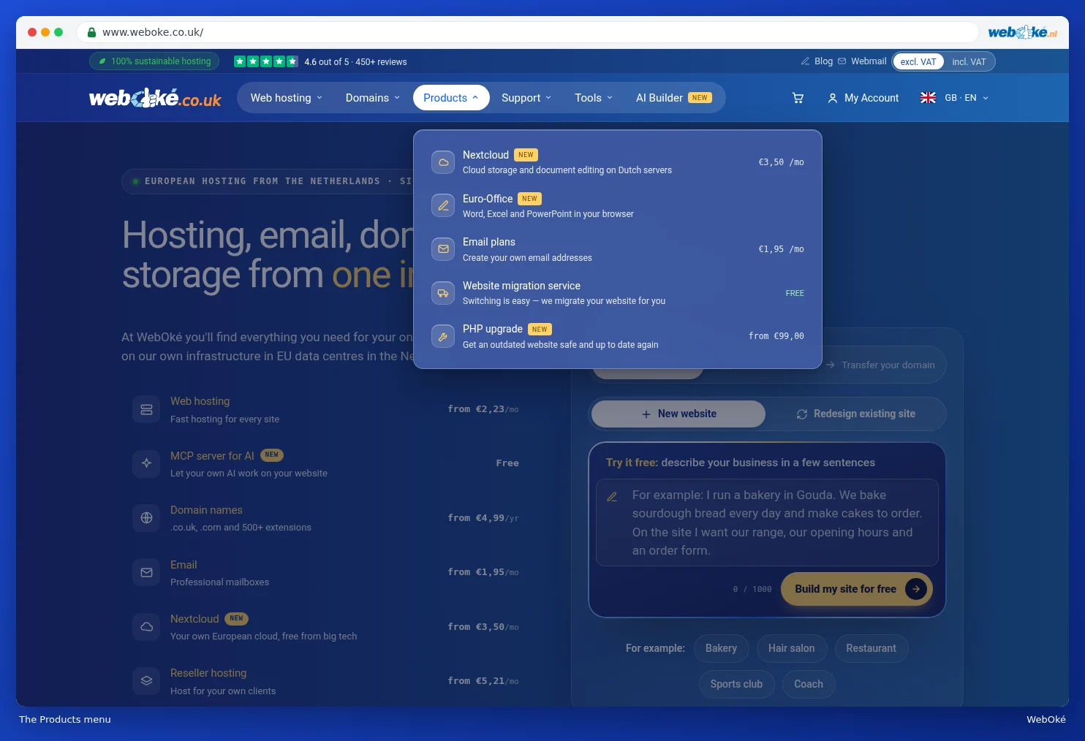Screen dimensions: 1085x741
Task: Select PHP upgrade menu entry
Action: 618,337
